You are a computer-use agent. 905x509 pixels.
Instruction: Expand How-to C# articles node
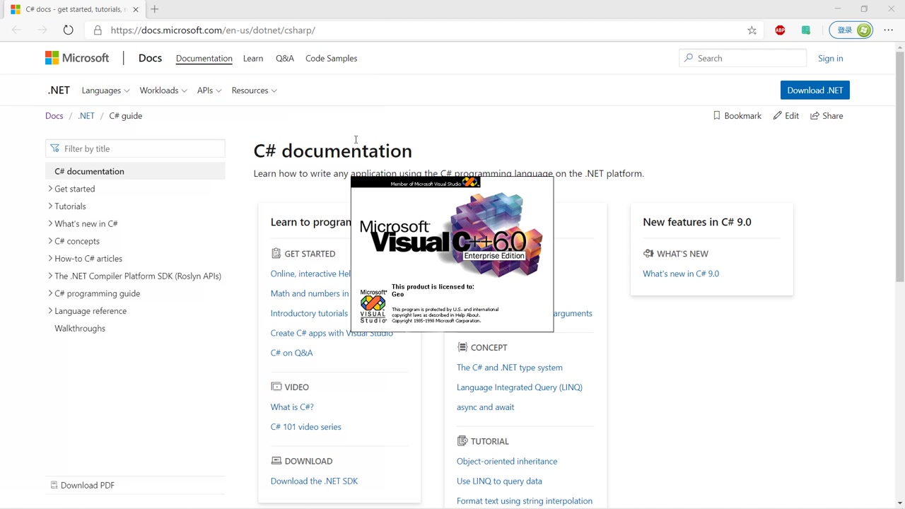[50, 259]
